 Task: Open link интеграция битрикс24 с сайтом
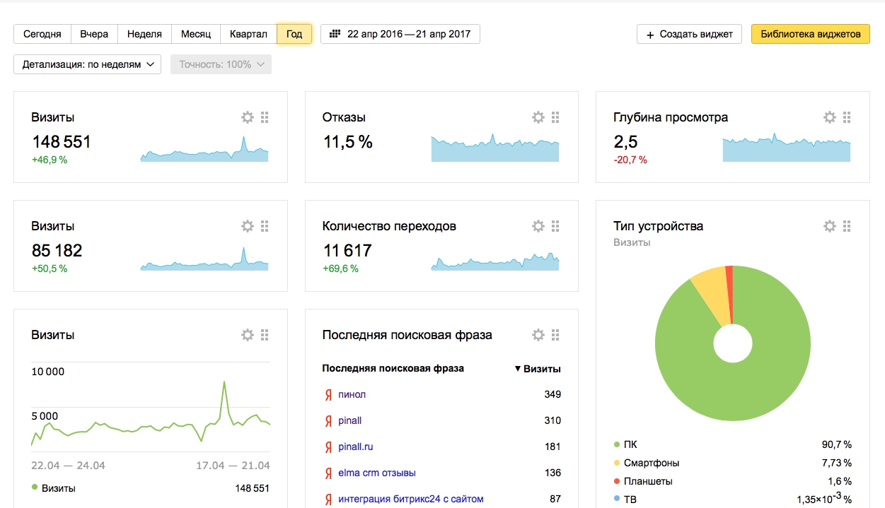pyautogui.click(x=411, y=499)
